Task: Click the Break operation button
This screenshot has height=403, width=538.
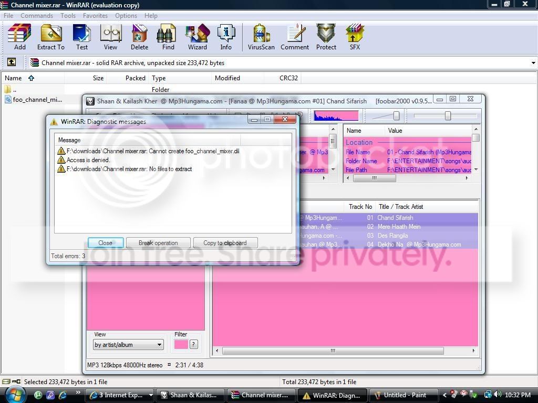Action: tap(158, 242)
